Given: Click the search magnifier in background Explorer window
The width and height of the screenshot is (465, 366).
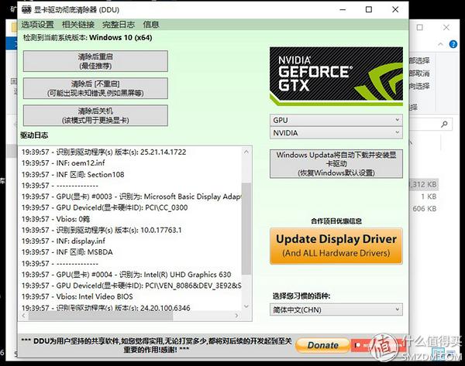Looking at the screenshot, I should (x=444, y=124).
